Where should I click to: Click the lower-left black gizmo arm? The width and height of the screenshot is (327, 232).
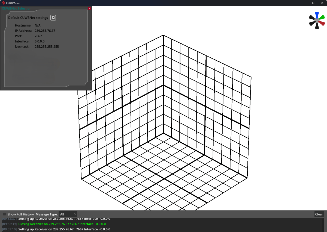[x=312, y=23]
